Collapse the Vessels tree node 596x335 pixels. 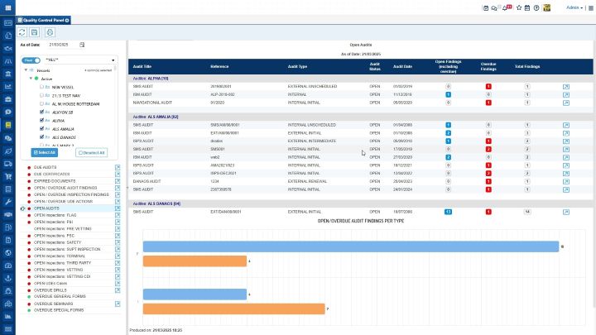tap(26, 70)
